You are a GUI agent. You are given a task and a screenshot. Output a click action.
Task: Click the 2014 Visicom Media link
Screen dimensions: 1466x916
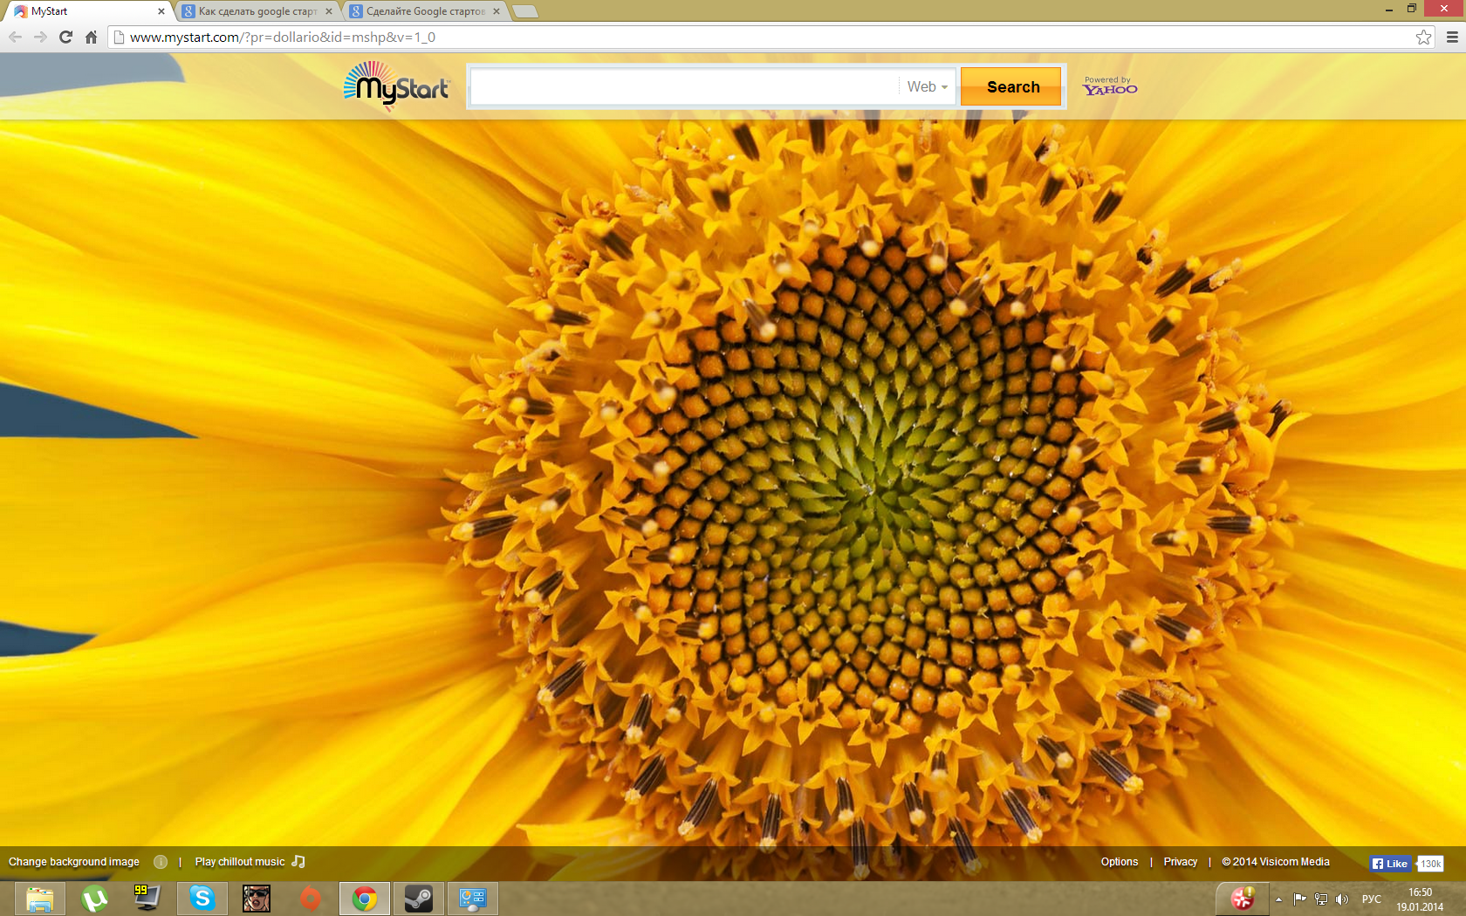coord(1276,862)
